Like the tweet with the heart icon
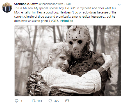Viewport: 123px width, 104px height. click(x=50, y=101)
